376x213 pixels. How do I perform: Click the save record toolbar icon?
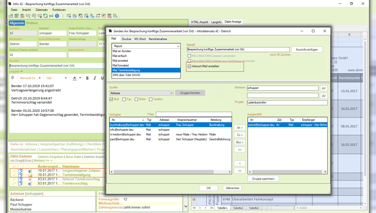[x=22, y=16]
